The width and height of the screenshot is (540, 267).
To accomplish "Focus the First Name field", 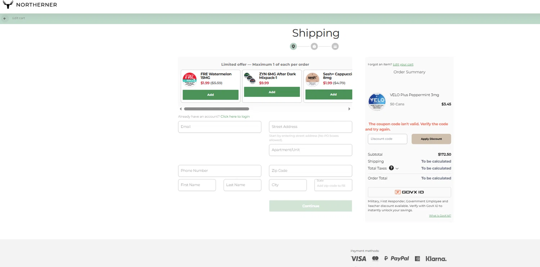I will 197,185.
